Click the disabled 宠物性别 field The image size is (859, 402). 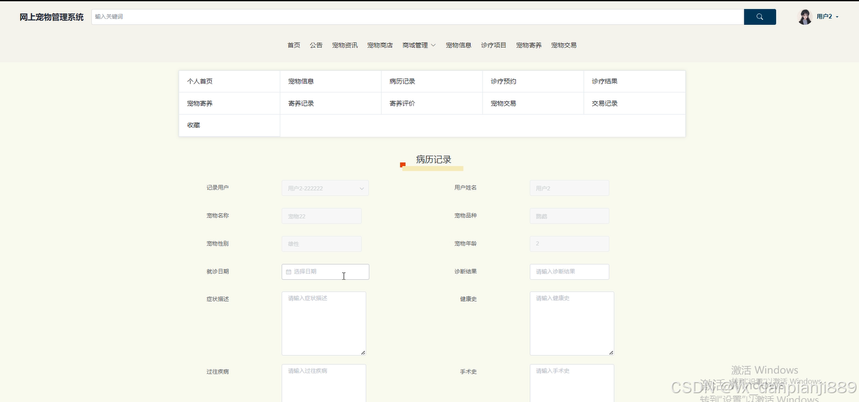pos(321,244)
